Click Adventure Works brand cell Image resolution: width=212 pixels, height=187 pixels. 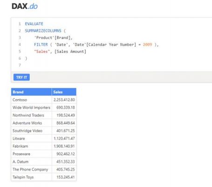coord(32,123)
